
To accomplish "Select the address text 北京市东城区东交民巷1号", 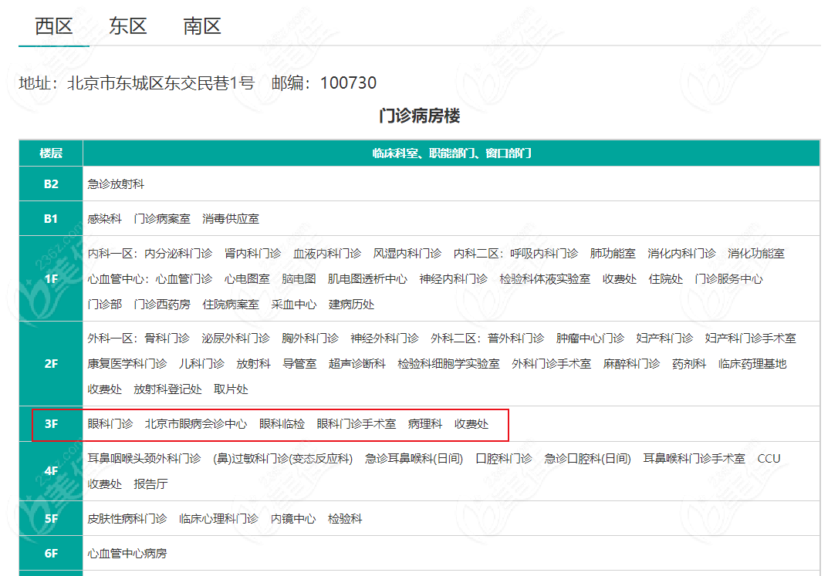I will 161,83.
